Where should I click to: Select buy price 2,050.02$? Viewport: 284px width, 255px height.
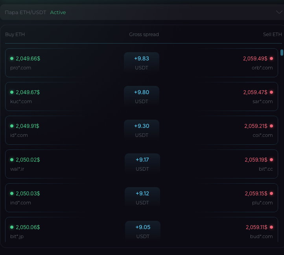point(28,160)
